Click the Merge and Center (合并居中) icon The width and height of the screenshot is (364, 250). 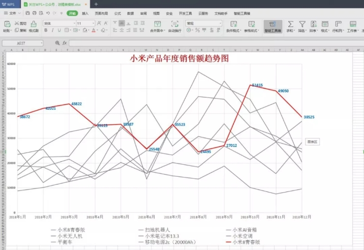(157, 24)
